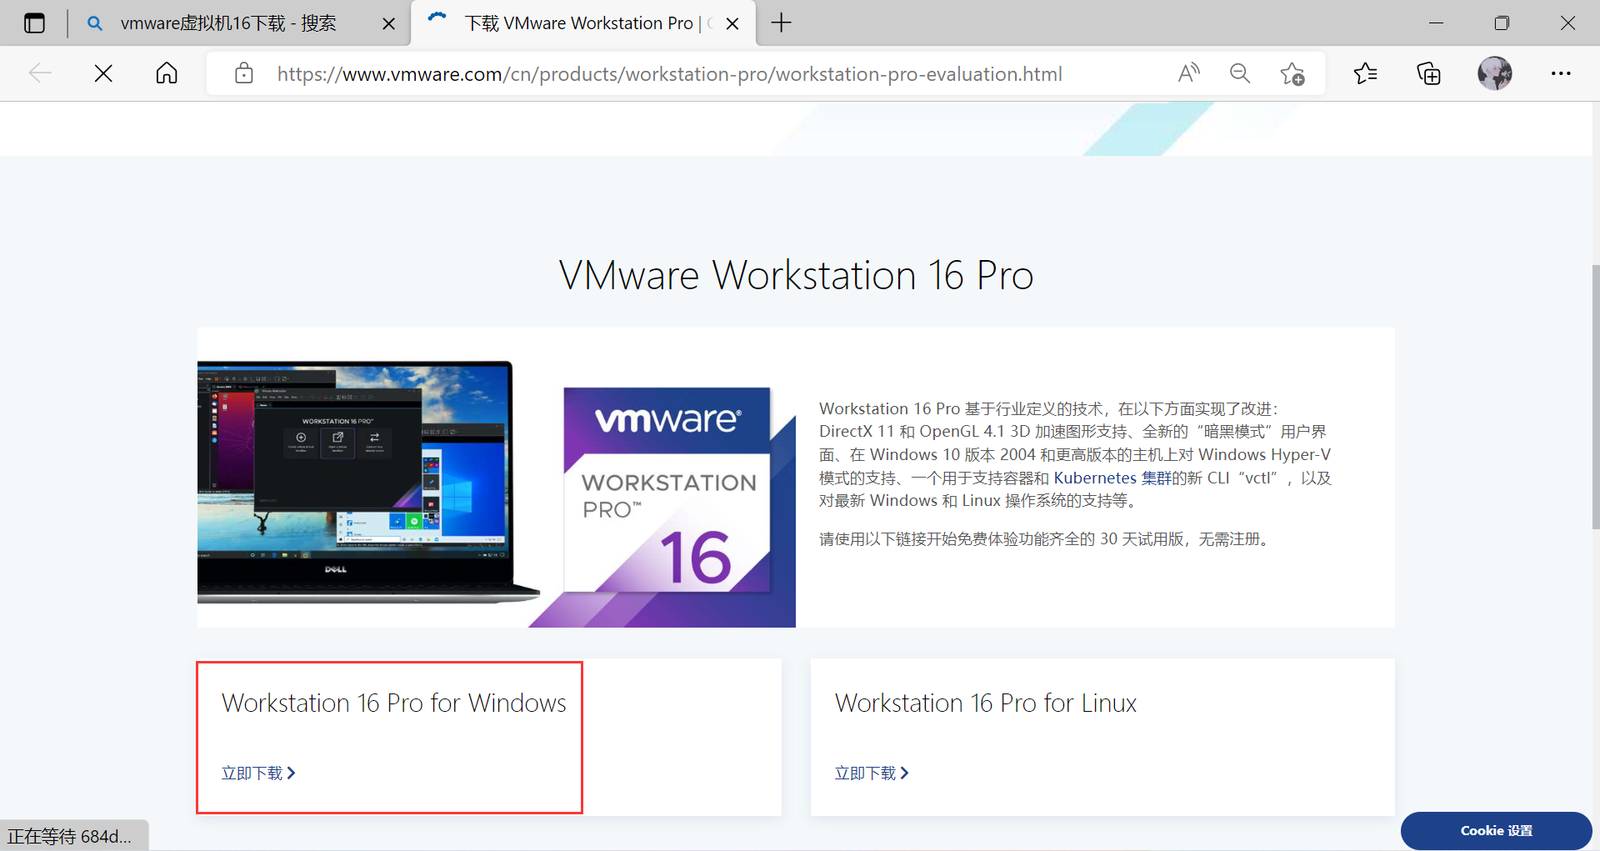Open a new browser tab
This screenshot has width=1600, height=851.
pyautogui.click(x=781, y=23)
